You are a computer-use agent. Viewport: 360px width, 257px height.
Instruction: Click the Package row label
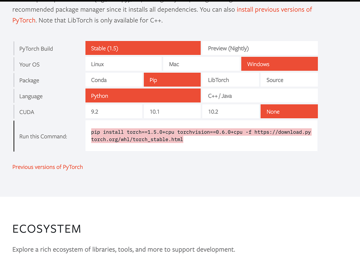point(29,80)
